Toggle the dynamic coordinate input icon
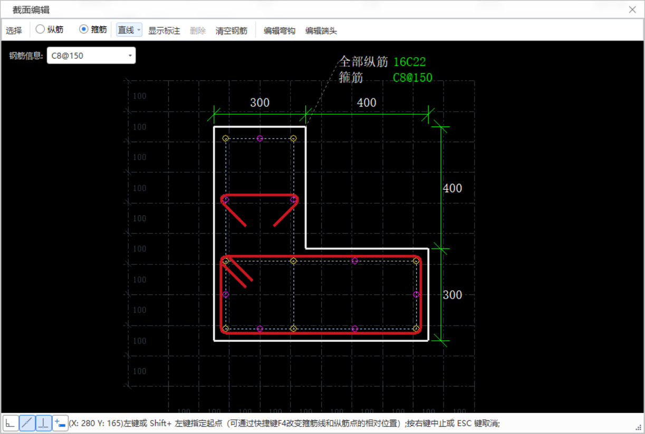Screen dimensions: 645x434 coord(60,422)
